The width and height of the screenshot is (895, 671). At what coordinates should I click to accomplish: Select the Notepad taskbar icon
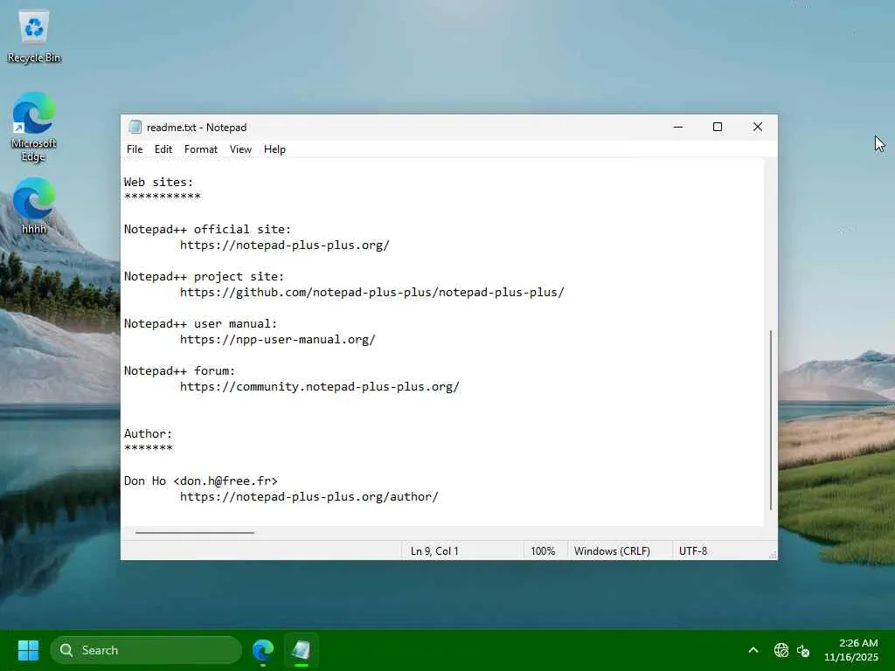[301, 650]
